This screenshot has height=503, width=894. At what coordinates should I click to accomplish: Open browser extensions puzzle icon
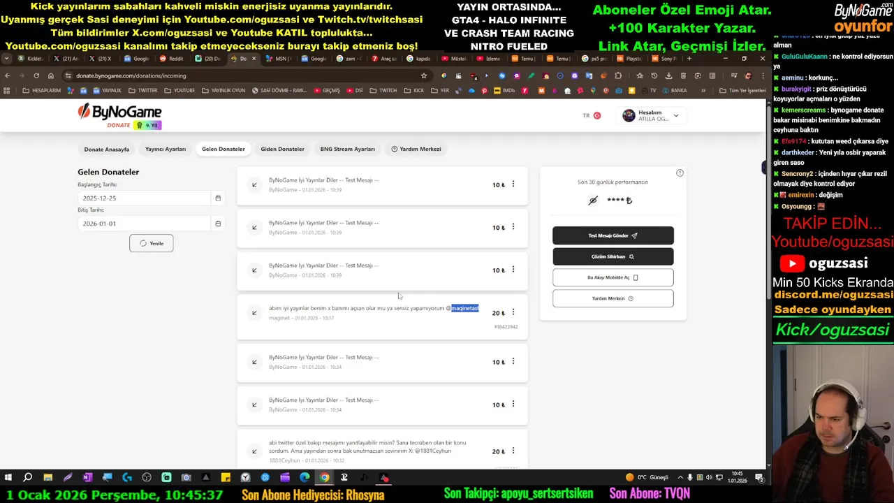click(x=618, y=75)
